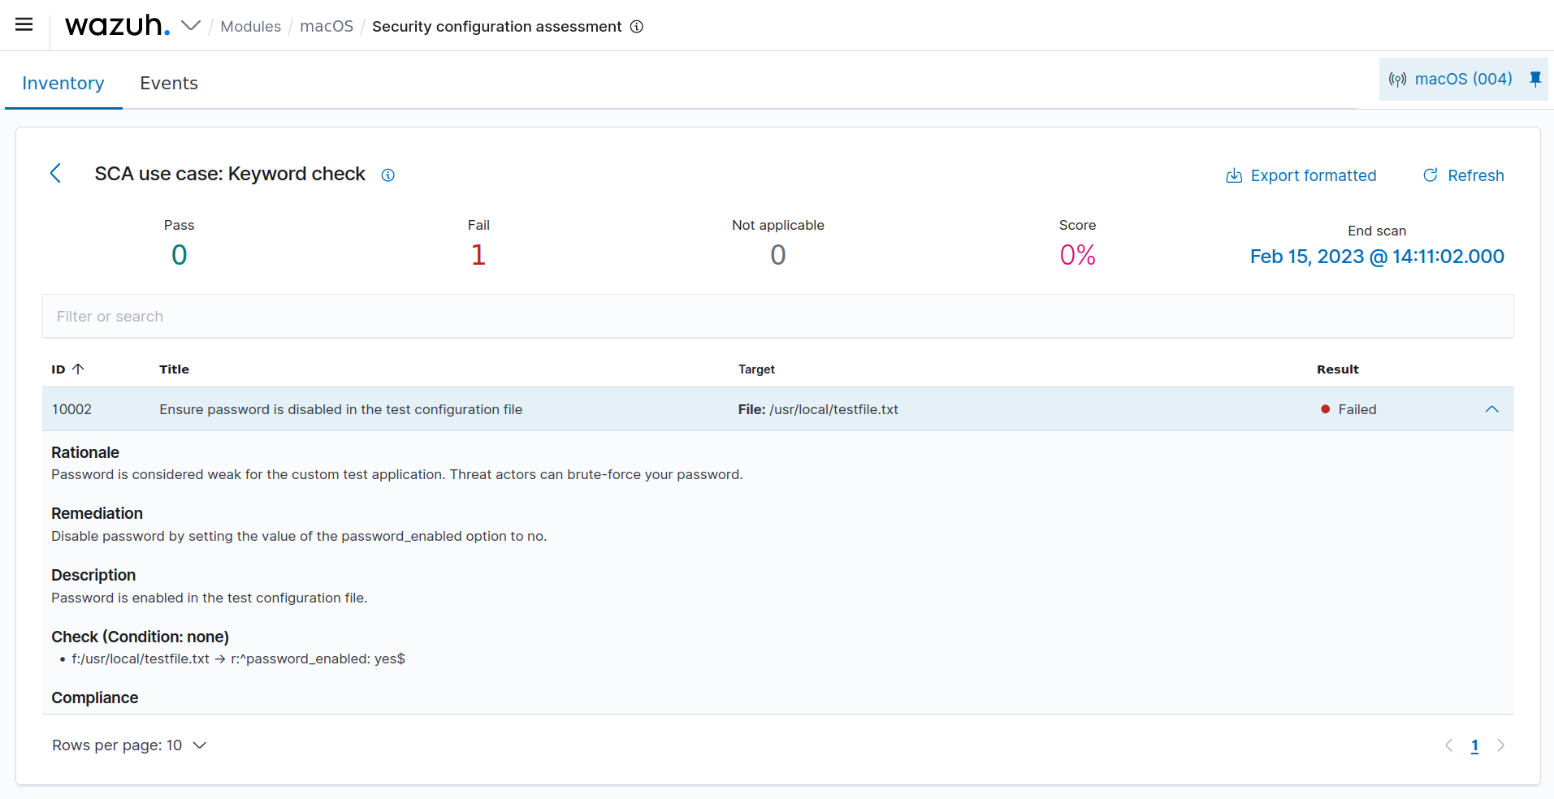Click the Wazuh logo
Screen dimensions: 1554x799
tap(117, 26)
